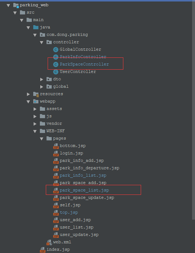The width and height of the screenshot is (195, 253).
Task: Select index.jsp file name
Action: click(58, 250)
